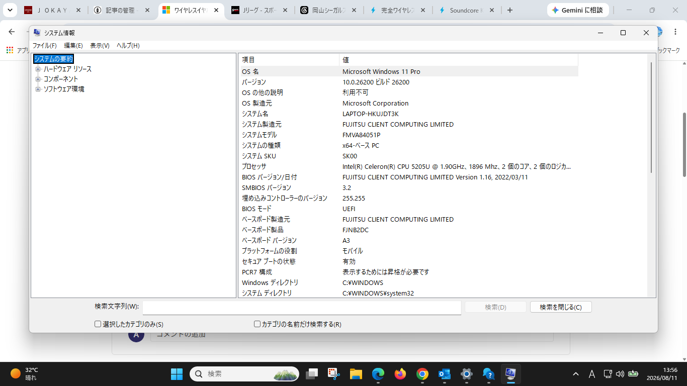
Task: Open Settings gear icon in the taskbar
Action: tap(467, 374)
